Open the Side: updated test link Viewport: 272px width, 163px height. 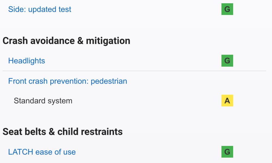[x=39, y=9]
